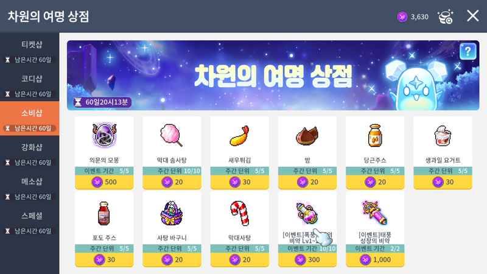The height and width of the screenshot is (274, 487).
Task: Select the 밤 chestnut item icon
Action: coord(307,136)
